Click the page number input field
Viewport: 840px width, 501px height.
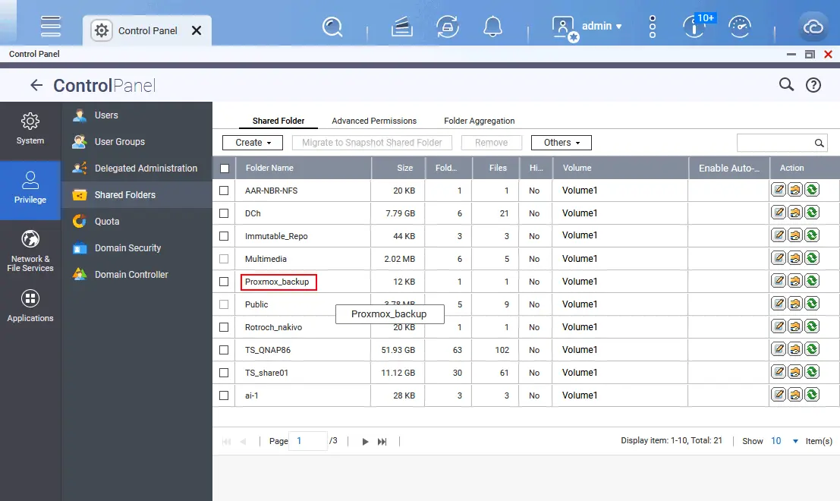(x=307, y=441)
